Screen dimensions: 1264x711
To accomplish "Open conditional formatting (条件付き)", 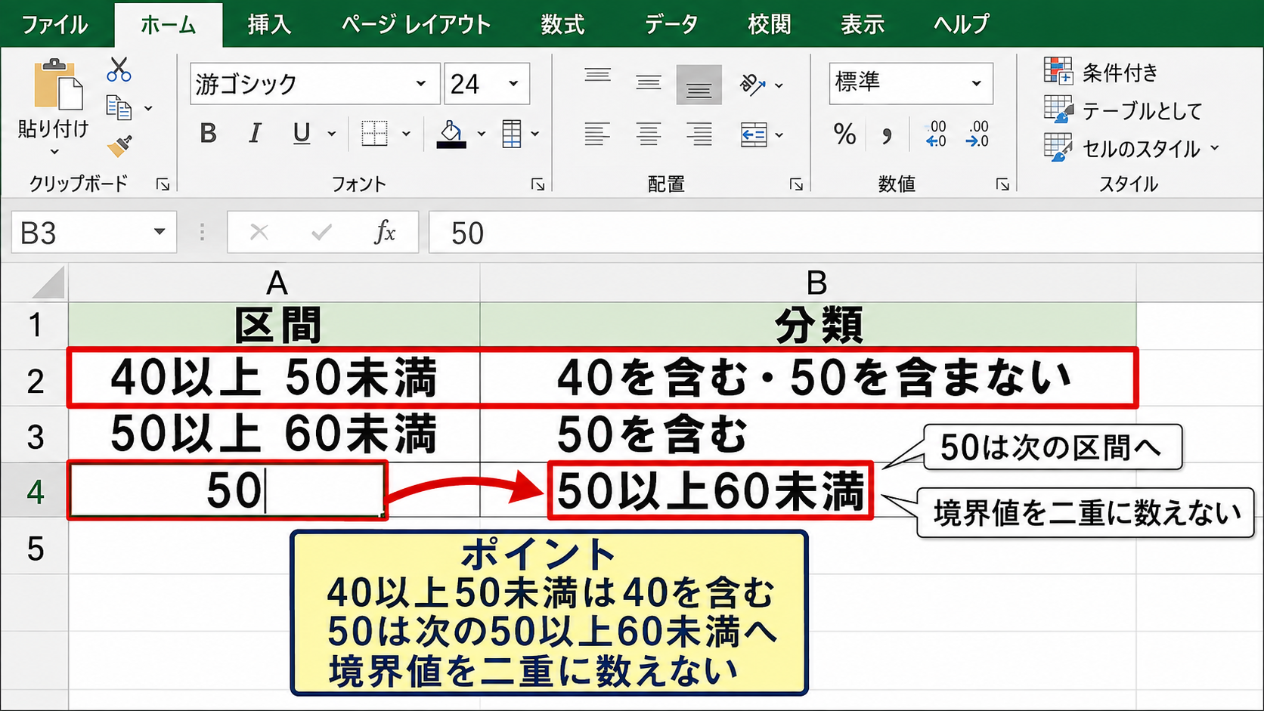I will (1100, 72).
